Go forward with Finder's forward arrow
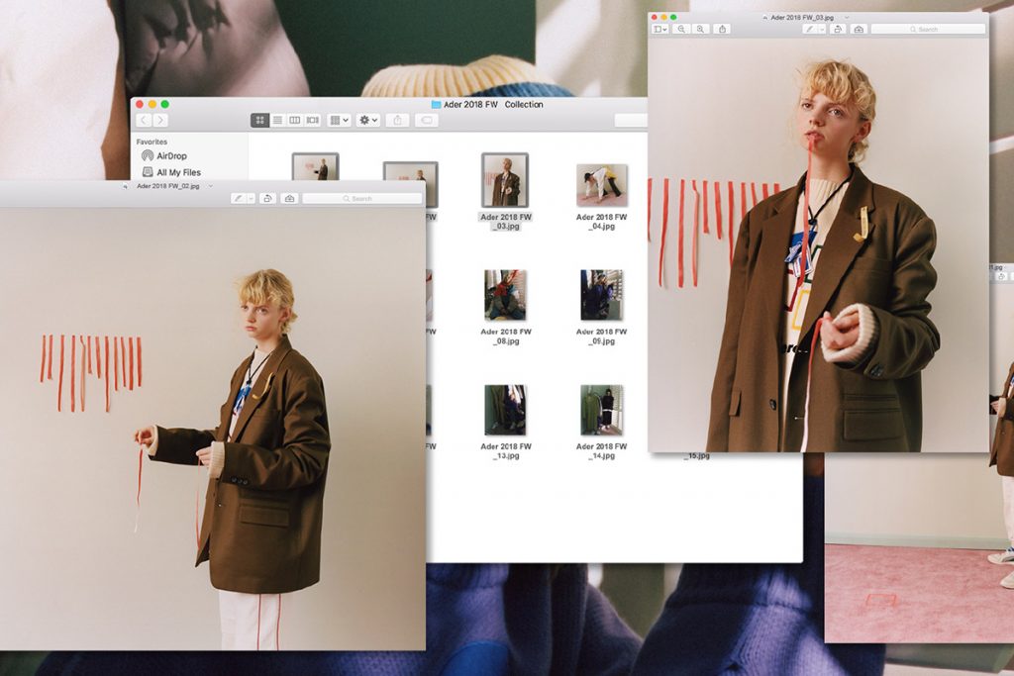Viewport: 1014px width, 676px height. [160, 120]
